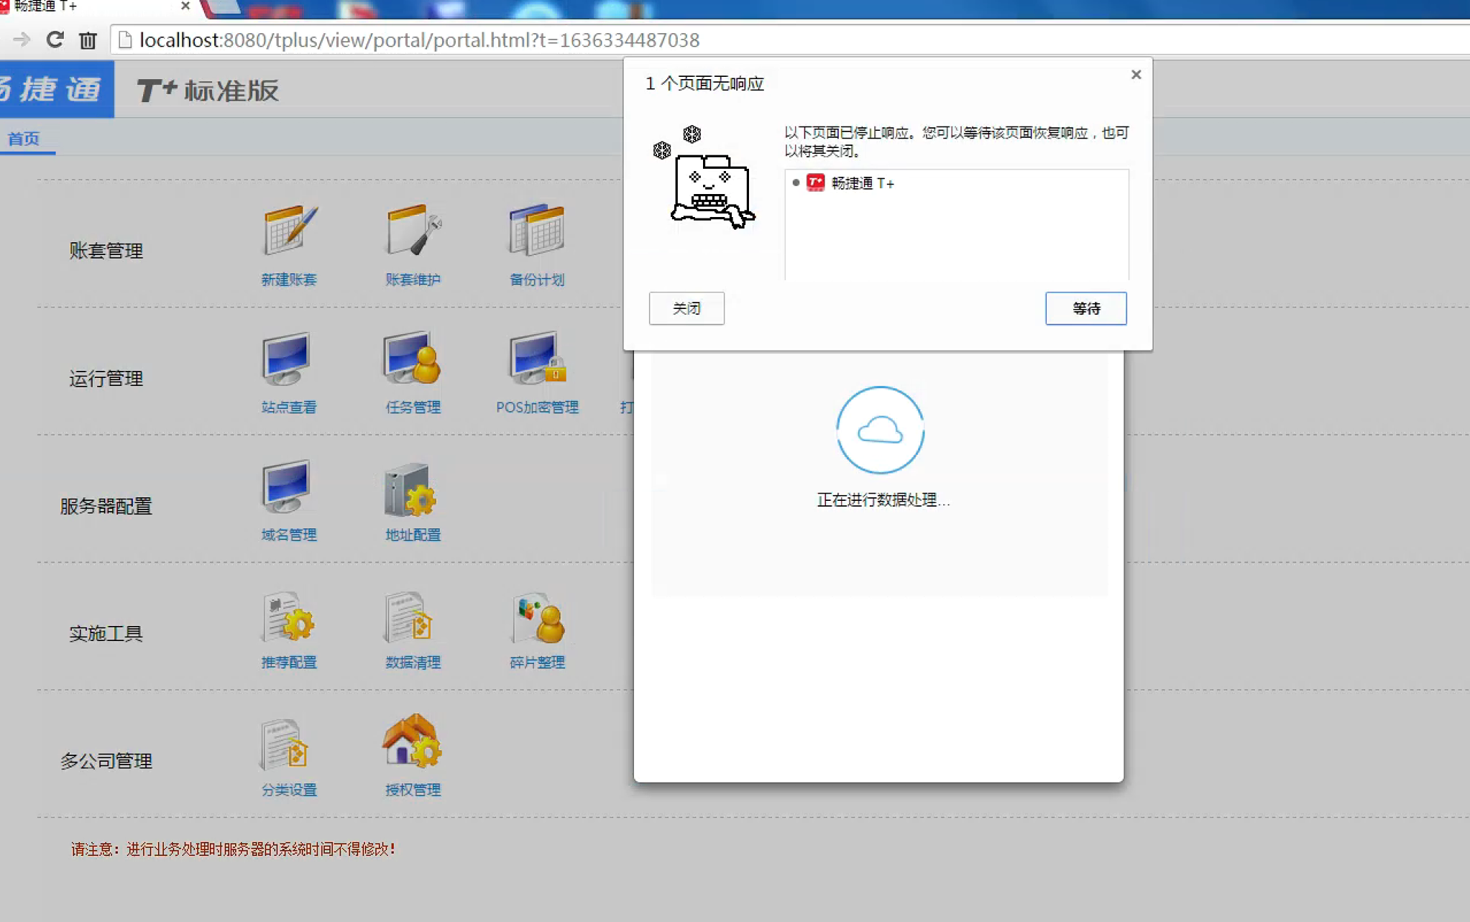Select the 畅捷通 T+ browser tab
Image resolution: width=1470 pixels, height=922 pixels.
[93, 6]
